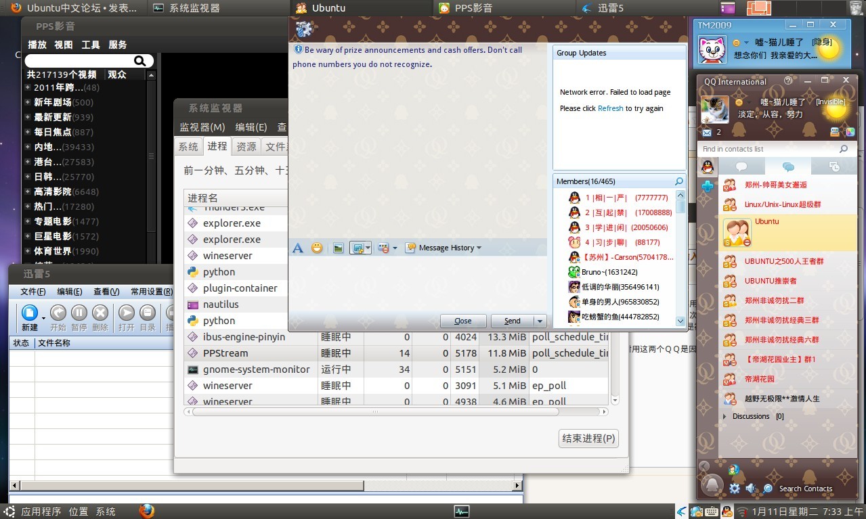Click the cat avatar in QQ International

714,109
